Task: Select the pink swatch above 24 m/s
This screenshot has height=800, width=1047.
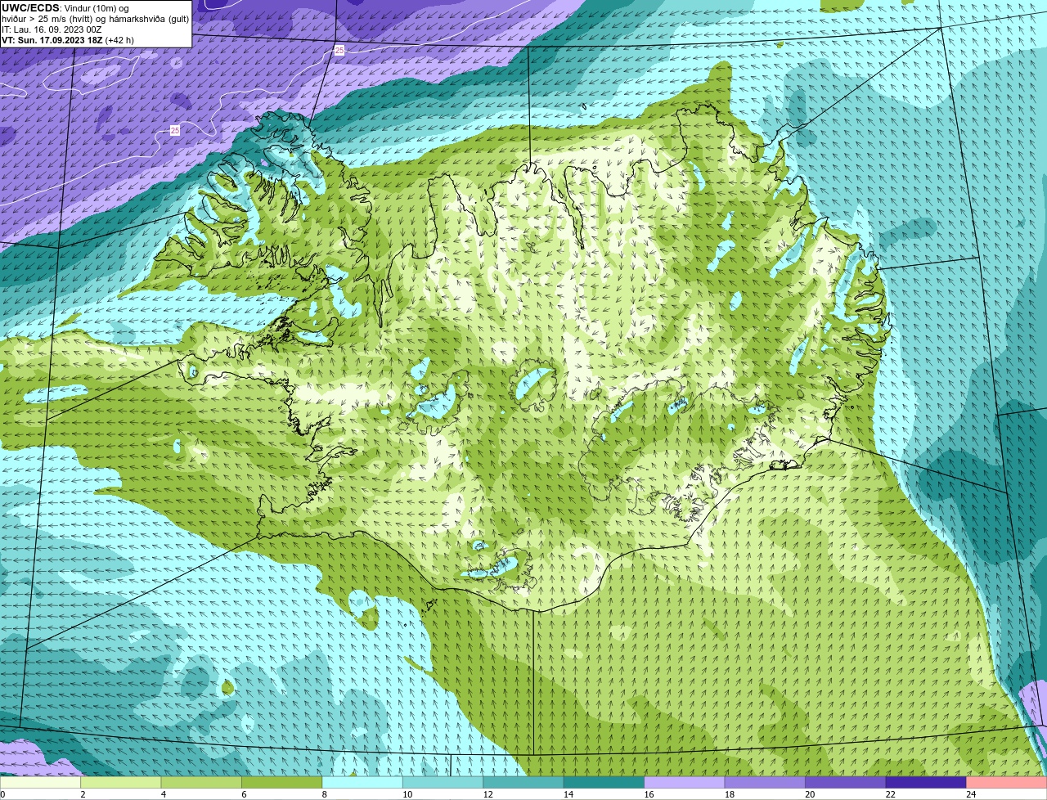Action: click(1006, 782)
